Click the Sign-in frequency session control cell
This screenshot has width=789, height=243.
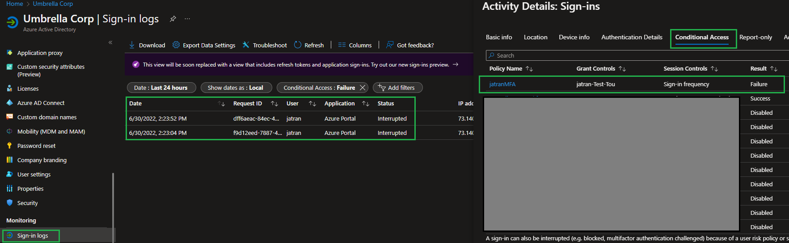click(x=686, y=84)
